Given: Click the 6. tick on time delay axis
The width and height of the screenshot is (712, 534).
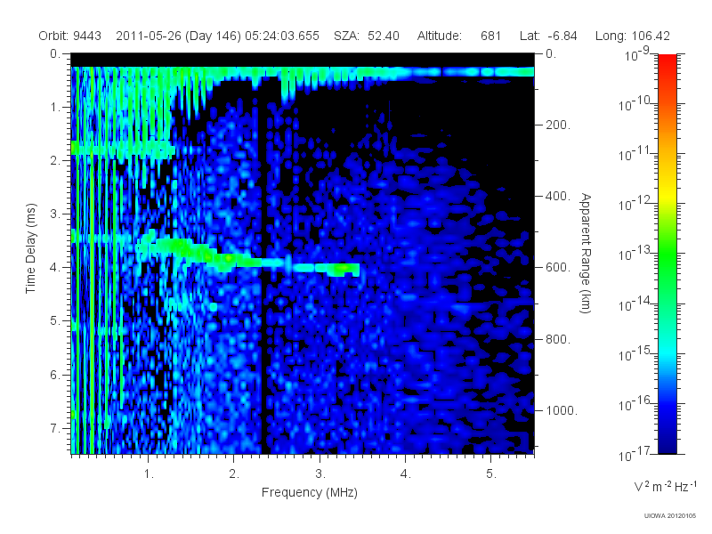Looking at the screenshot, I should tap(55, 375).
